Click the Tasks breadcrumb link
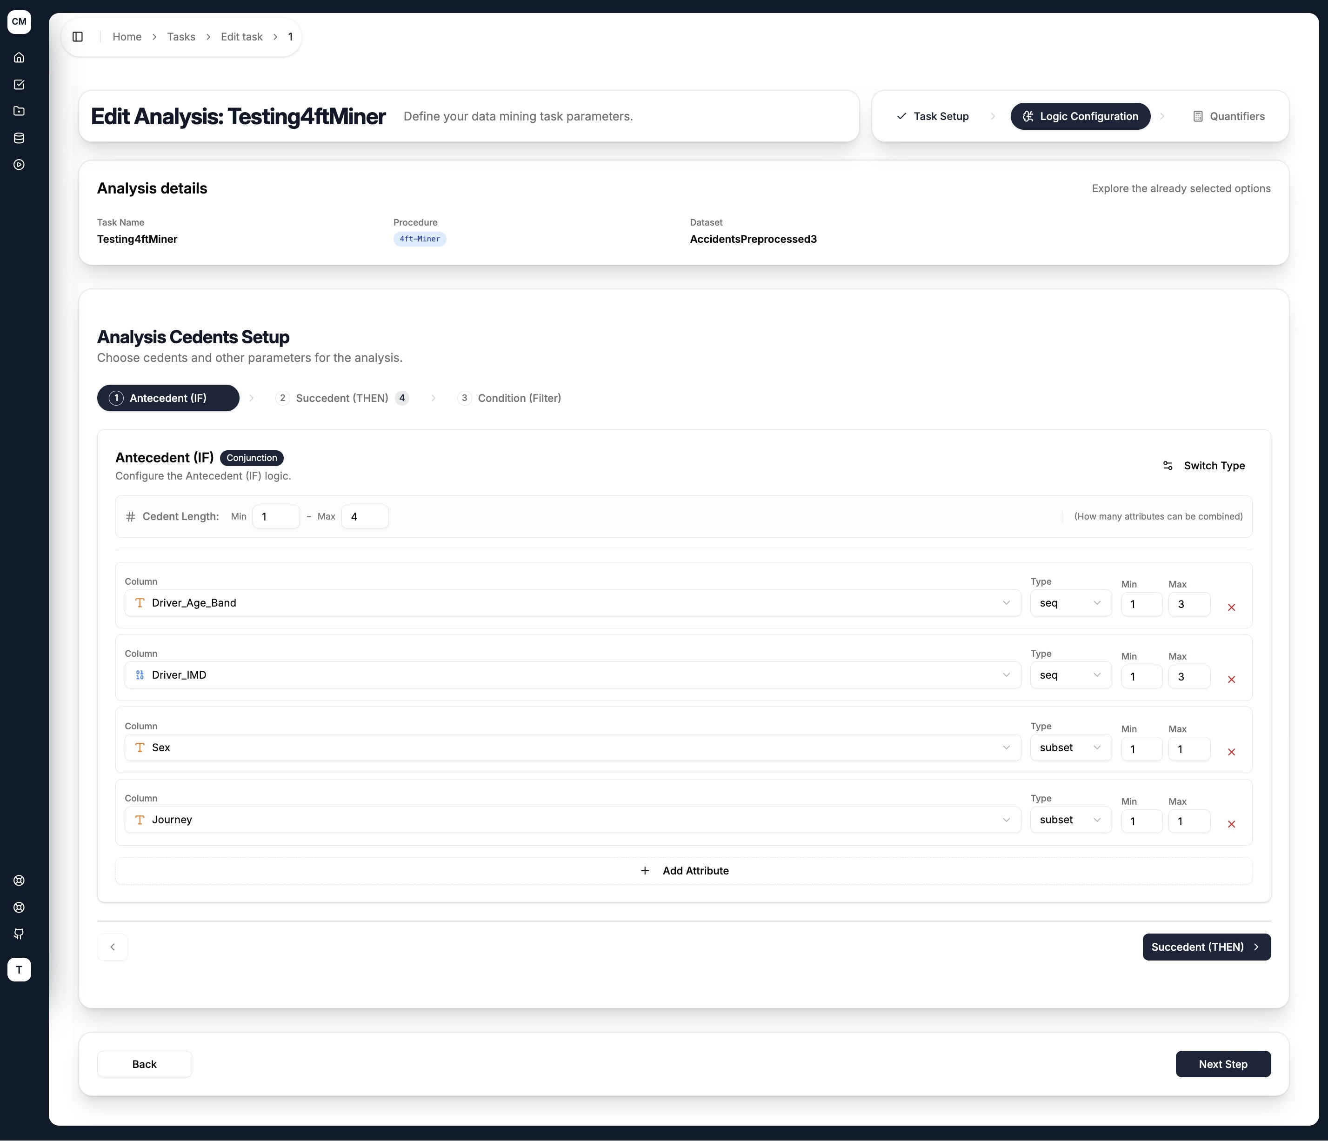This screenshot has width=1328, height=1141. 181,37
